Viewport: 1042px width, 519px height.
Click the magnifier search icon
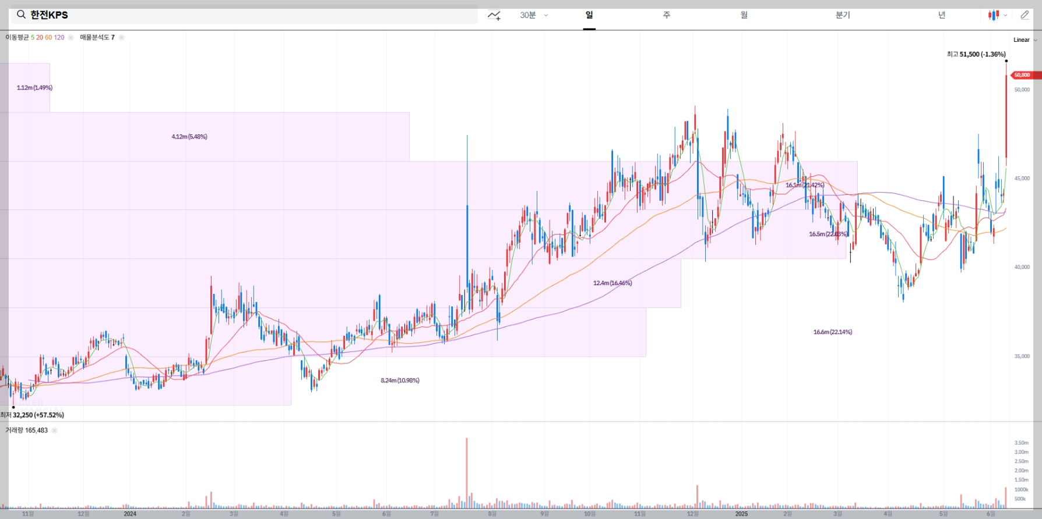tap(21, 15)
